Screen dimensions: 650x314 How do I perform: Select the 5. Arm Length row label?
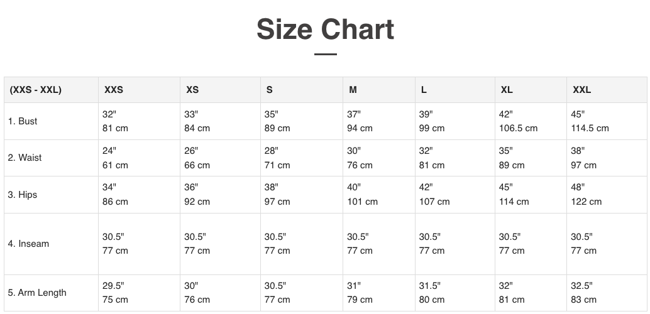click(x=37, y=293)
